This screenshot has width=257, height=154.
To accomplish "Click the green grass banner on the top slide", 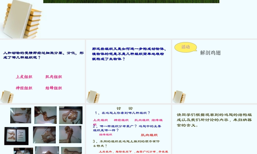I will (131, 2).
